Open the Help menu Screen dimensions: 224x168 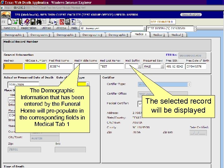click(x=74, y=28)
